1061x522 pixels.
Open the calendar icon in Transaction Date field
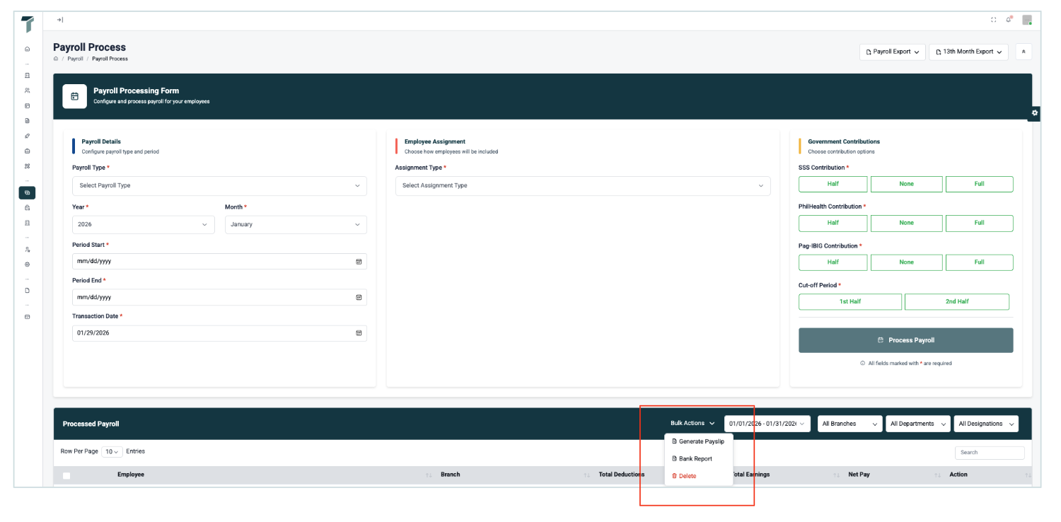pos(359,333)
